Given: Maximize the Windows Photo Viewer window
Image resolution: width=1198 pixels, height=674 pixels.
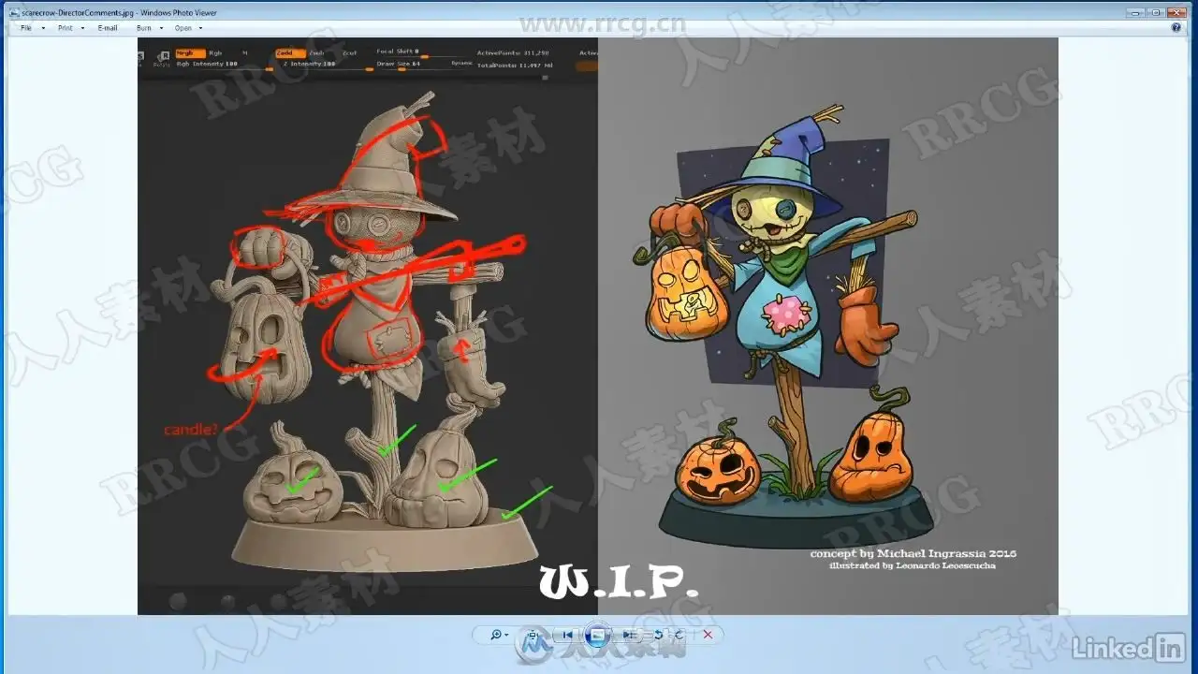Looking at the screenshot, I should point(1156,12).
